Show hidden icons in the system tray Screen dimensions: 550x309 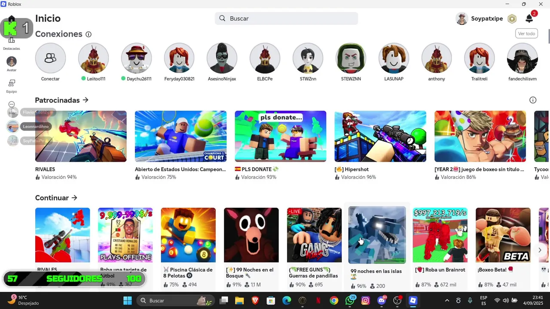coord(447,300)
